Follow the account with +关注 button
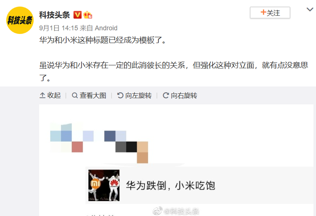Screen dimensions: 316x216 270,13
